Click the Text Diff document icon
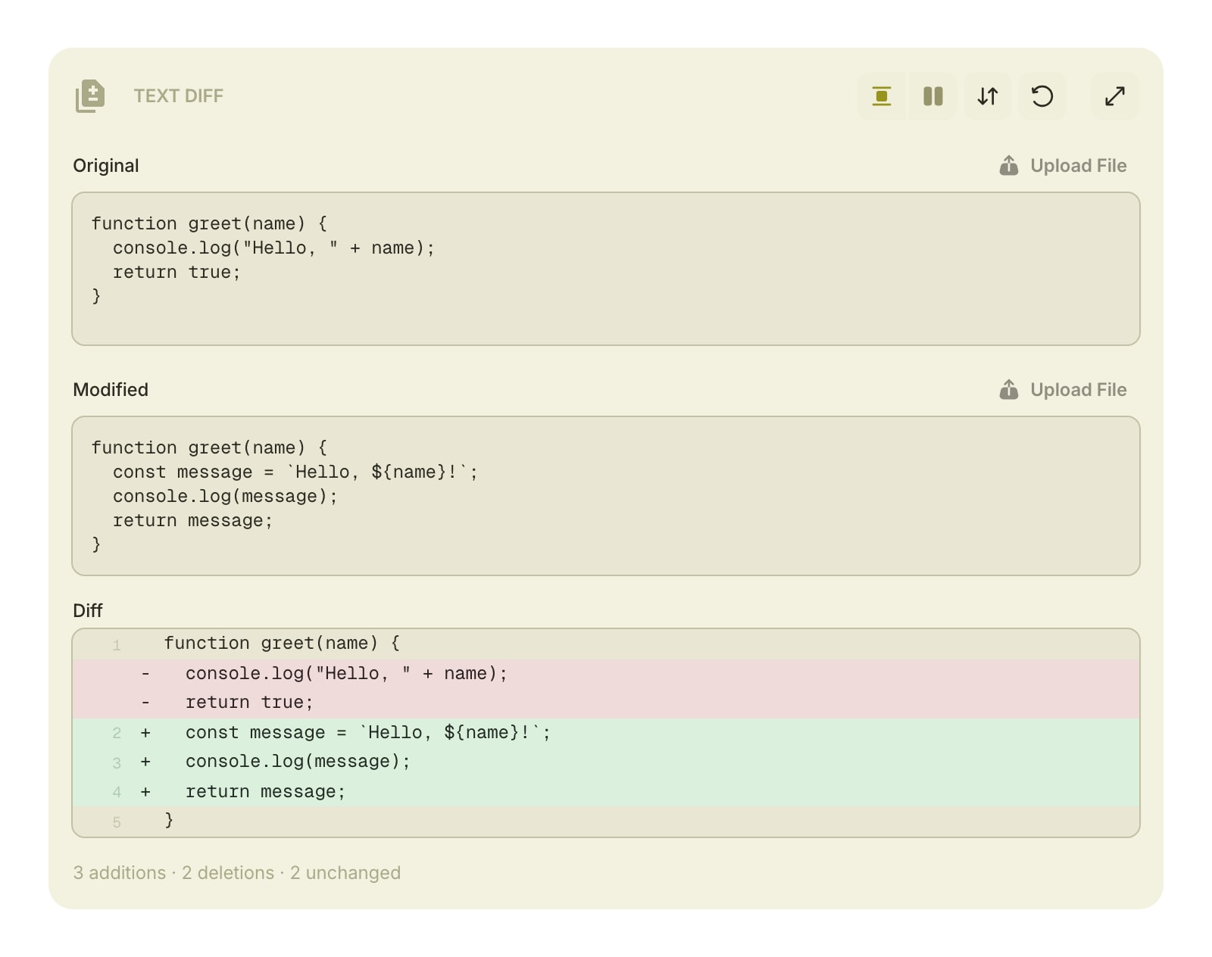 [x=90, y=96]
